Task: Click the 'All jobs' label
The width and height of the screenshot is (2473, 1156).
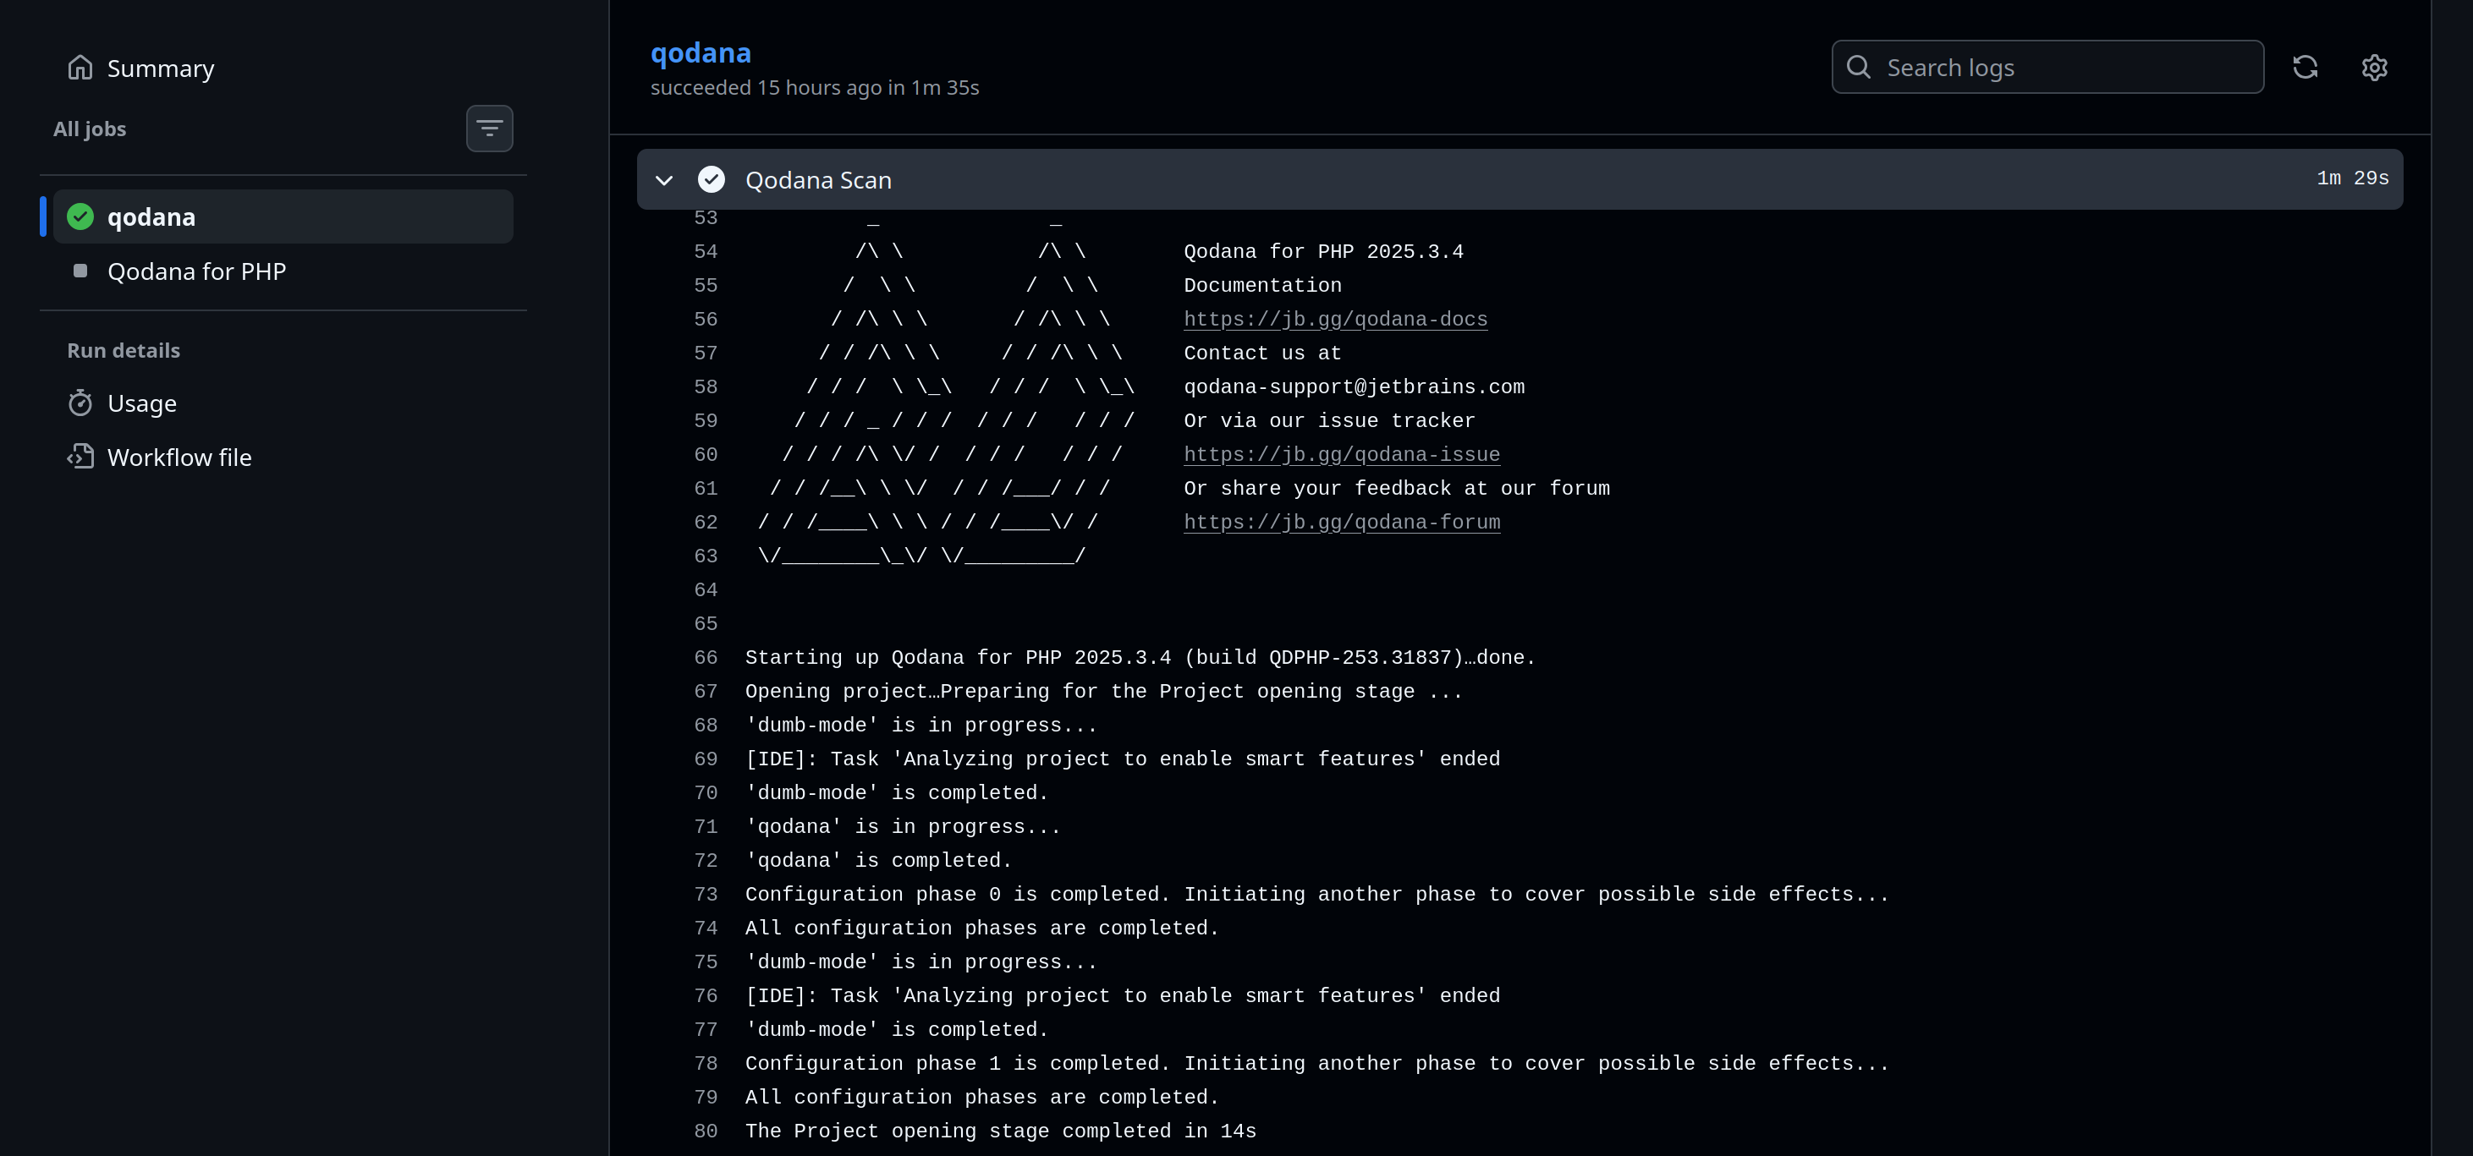Action: coord(90,129)
